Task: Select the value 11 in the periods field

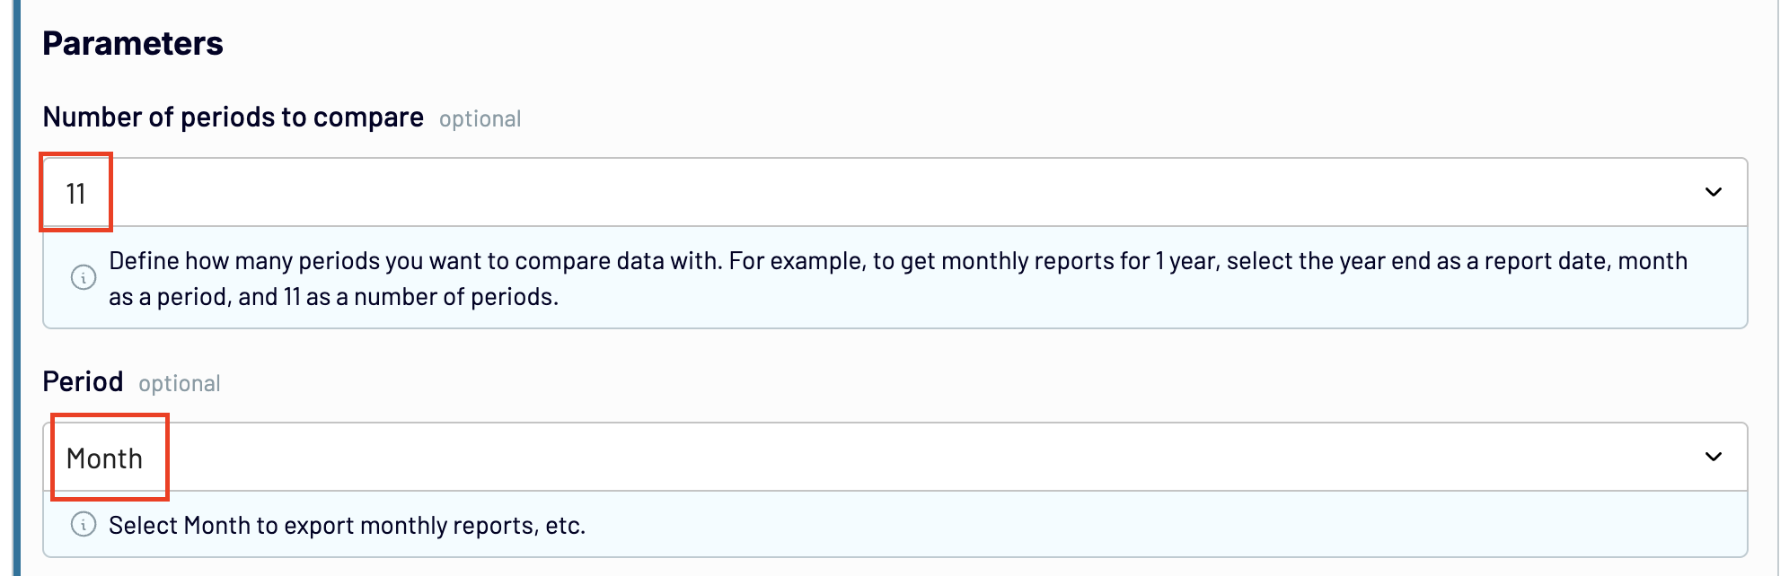Action: (76, 194)
